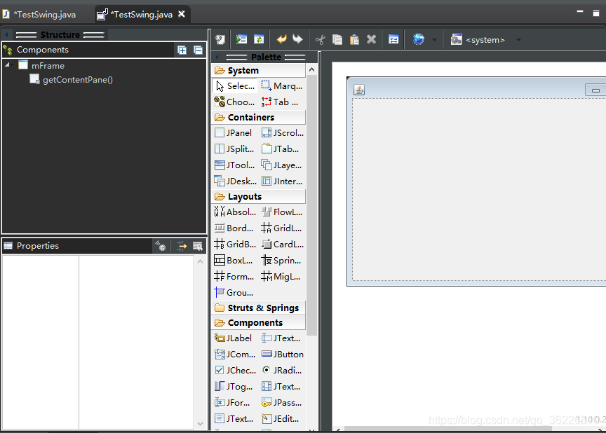Select the JCheckBox component in the palette
The image size is (606, 433).
point(235,370)
